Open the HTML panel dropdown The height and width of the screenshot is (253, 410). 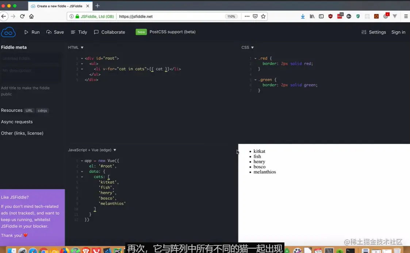76,47
